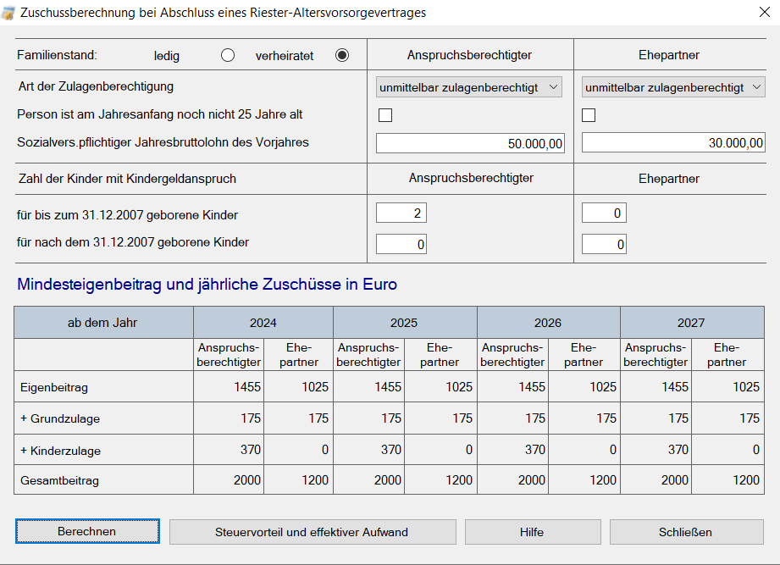Image resolution: width=780 pixels, height=565 pixels.
Task: Click the 2024 column header in table
Action: [x=263, y=323]
